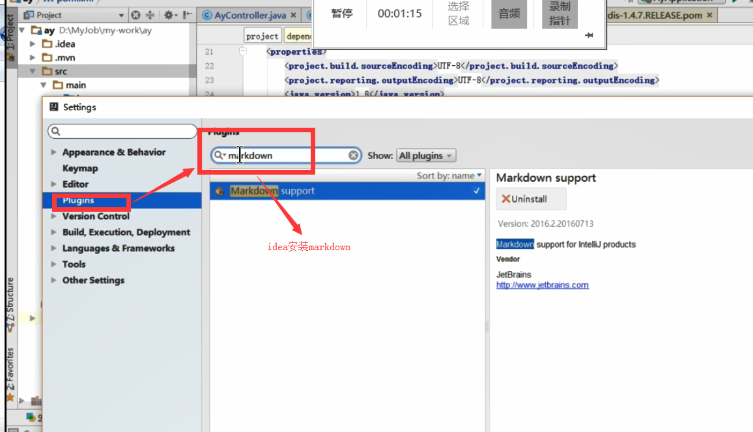This screenshot has height=432, width=753.
Task: Open the Show All plugins dropdown
Action: (x=426, y=156)
